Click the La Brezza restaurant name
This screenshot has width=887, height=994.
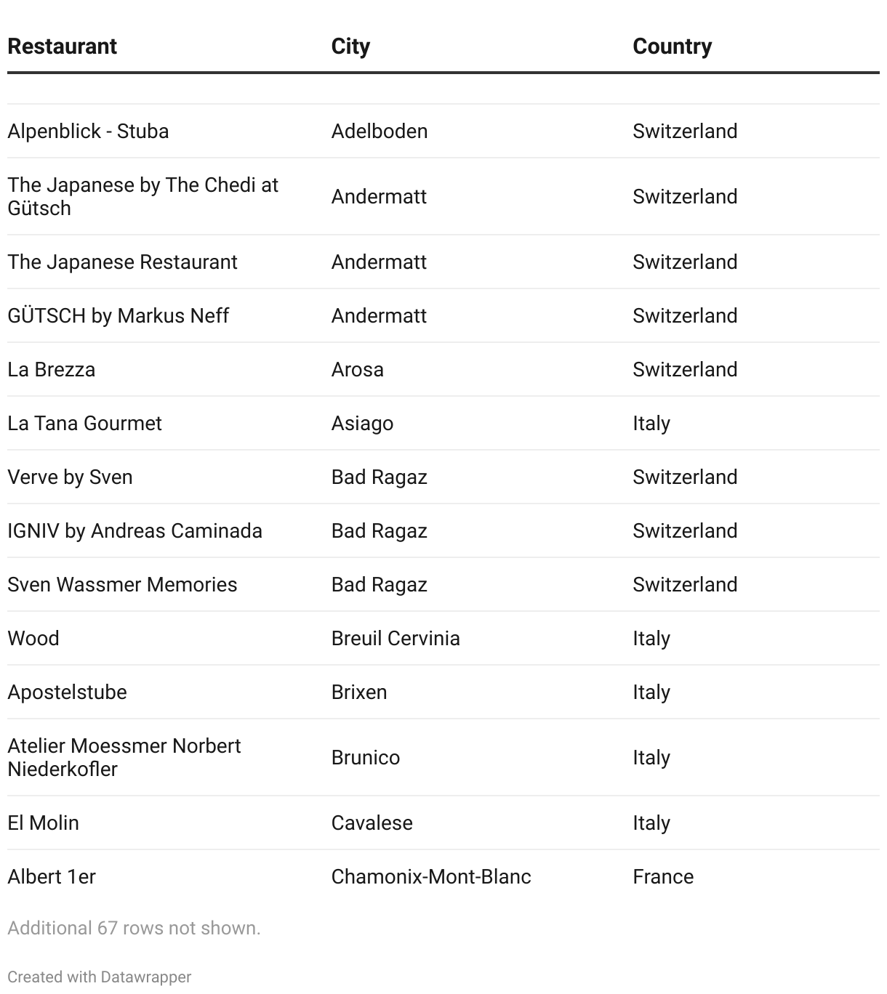(x=51, y=370)
